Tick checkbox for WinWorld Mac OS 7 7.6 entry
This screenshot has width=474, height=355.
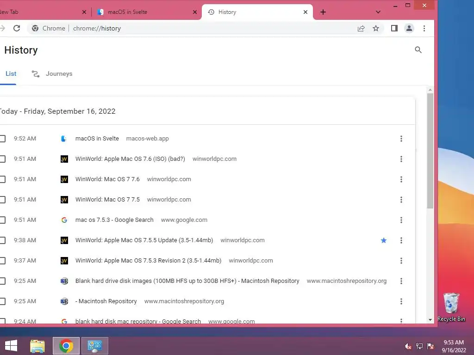click(x=2, y=179)
